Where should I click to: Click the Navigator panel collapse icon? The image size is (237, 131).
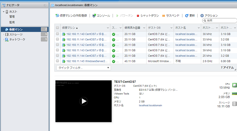(x=45, y=5)
